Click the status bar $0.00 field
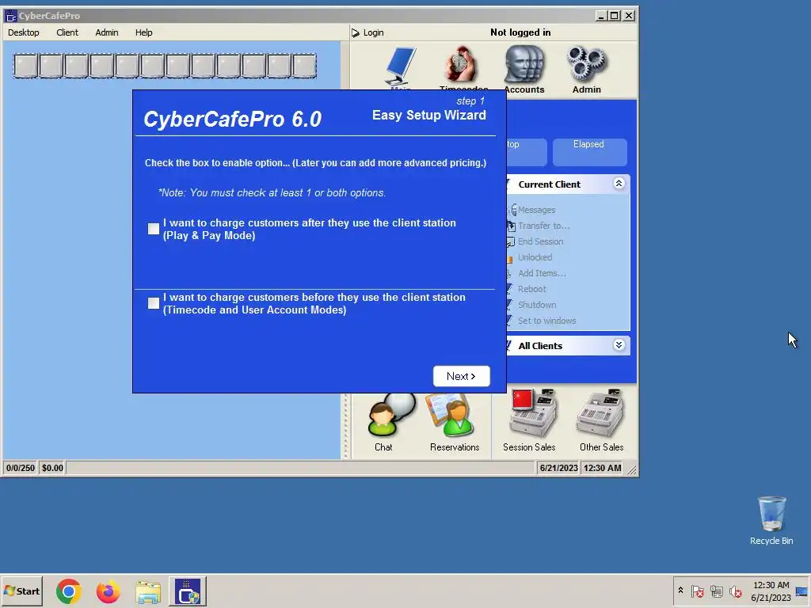The width and height of the screenshot is (811, 608). [x=52, y=468]
